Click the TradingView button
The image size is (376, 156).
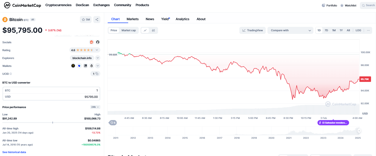(x=252, y=30)
